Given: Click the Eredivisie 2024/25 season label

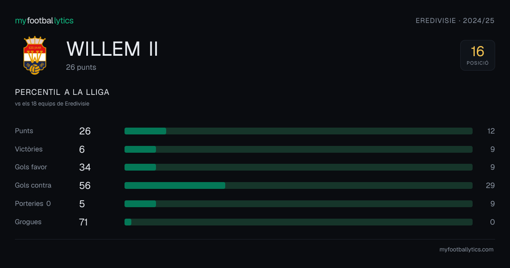Looking at the screenshot, I should pos(455,20).
